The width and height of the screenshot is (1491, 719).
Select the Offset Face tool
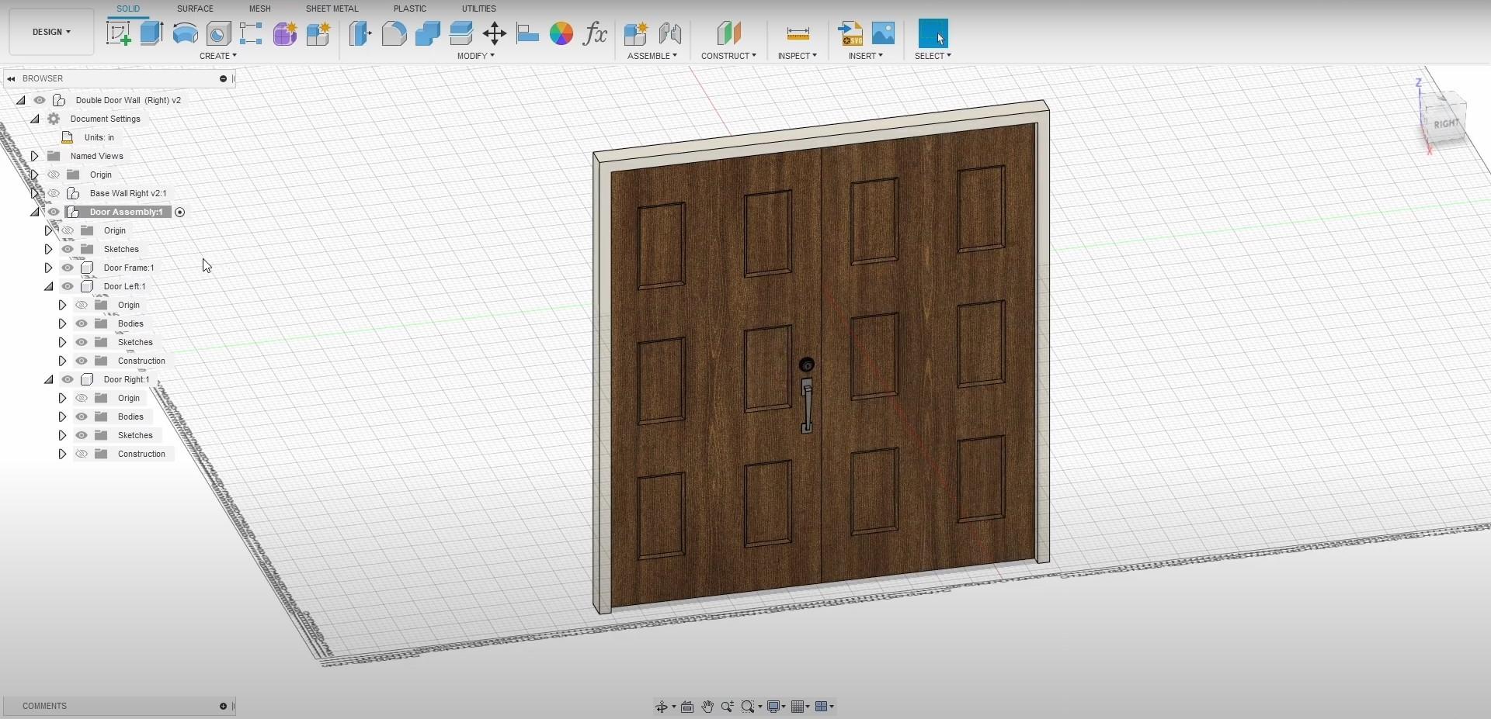pyautogui.click(x=461, y=33)
